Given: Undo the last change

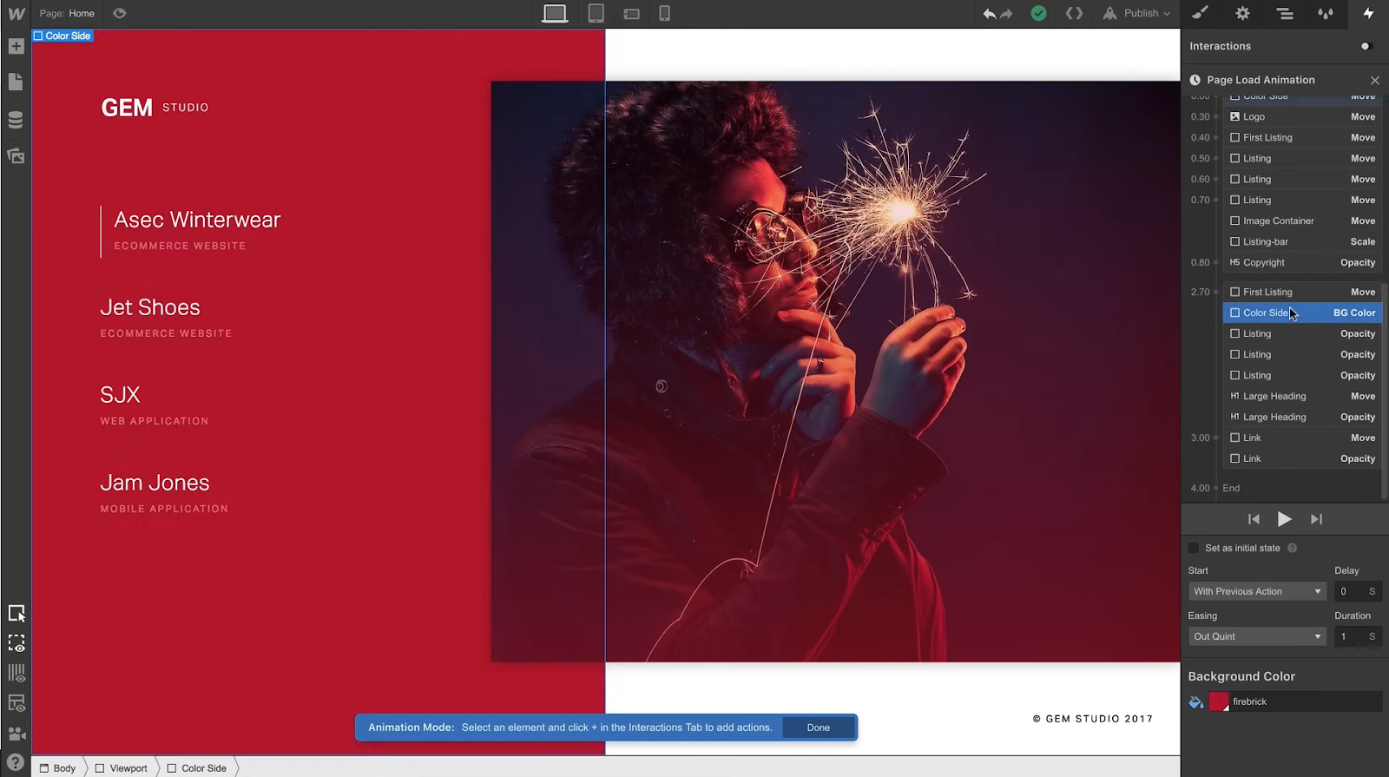Looking at the screenshot, I should [x=989, y=14].
